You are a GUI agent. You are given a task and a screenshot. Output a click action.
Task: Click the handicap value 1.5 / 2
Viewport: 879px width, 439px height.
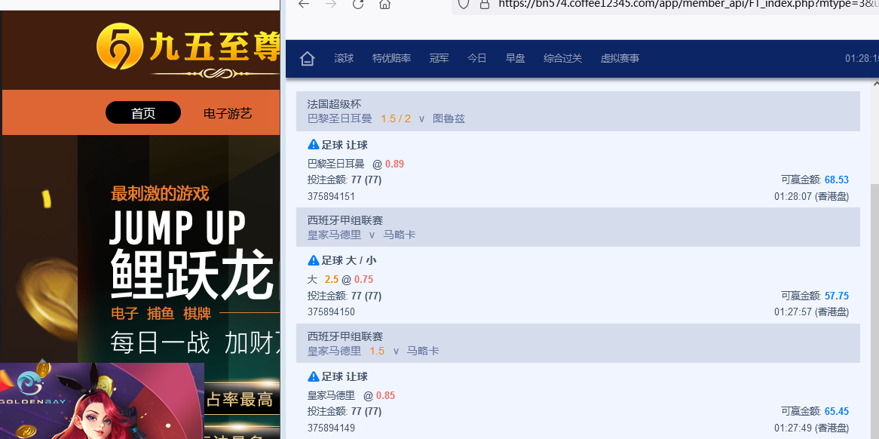tap(396, 119)
